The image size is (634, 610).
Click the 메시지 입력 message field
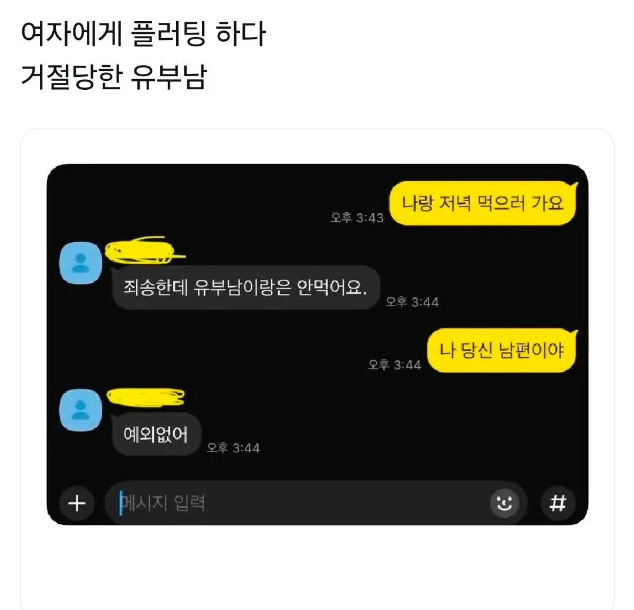[297, 503]
